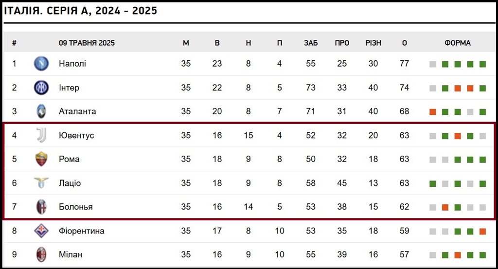Open the Наполі team link
498x269 pixels.
(72, 64)
